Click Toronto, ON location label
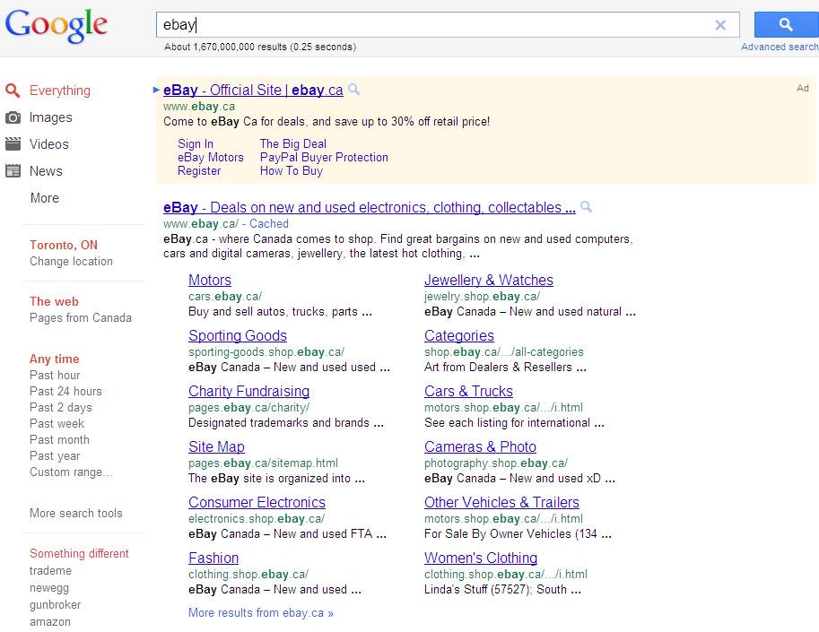 63,245
